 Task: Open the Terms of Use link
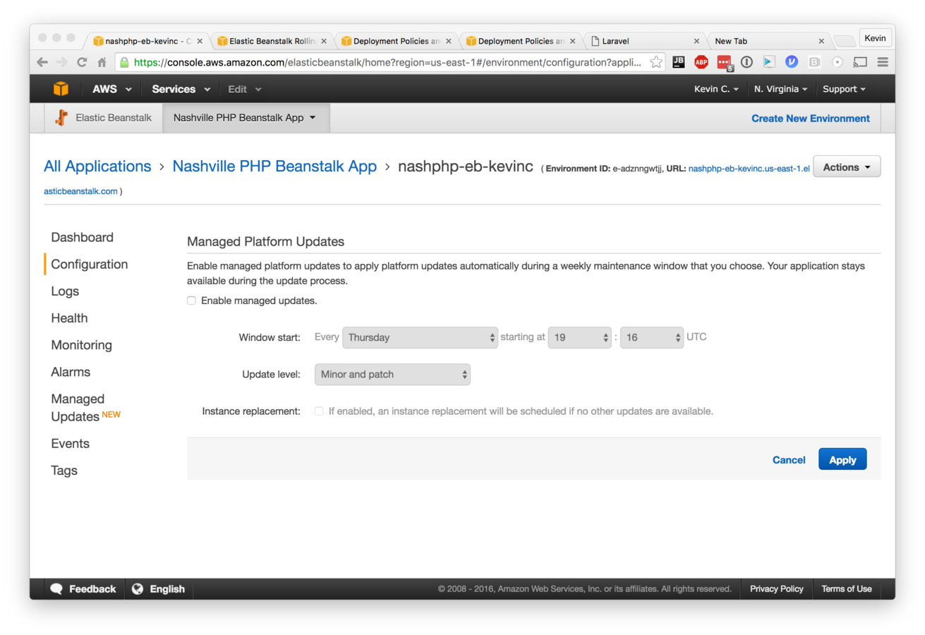tap(846, 589)
